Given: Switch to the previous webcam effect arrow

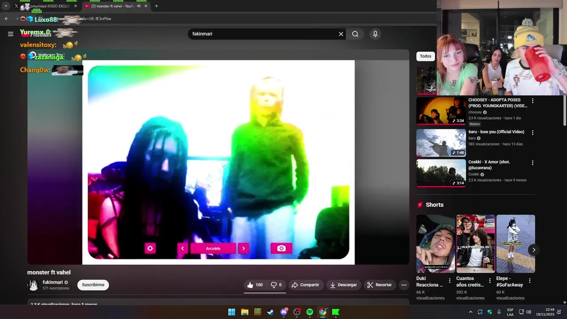Looking at the screenshot, I should click(x=183, y=249).
